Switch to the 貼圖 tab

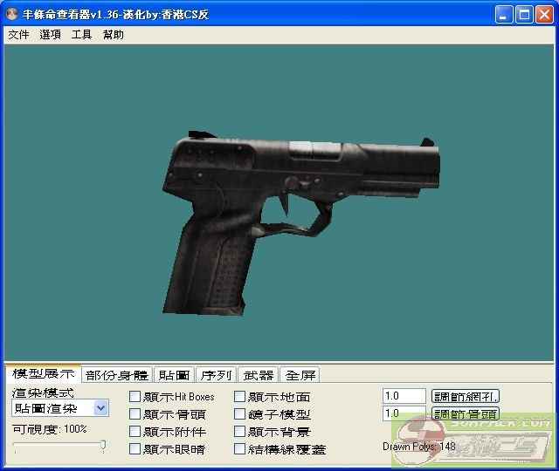175,375
